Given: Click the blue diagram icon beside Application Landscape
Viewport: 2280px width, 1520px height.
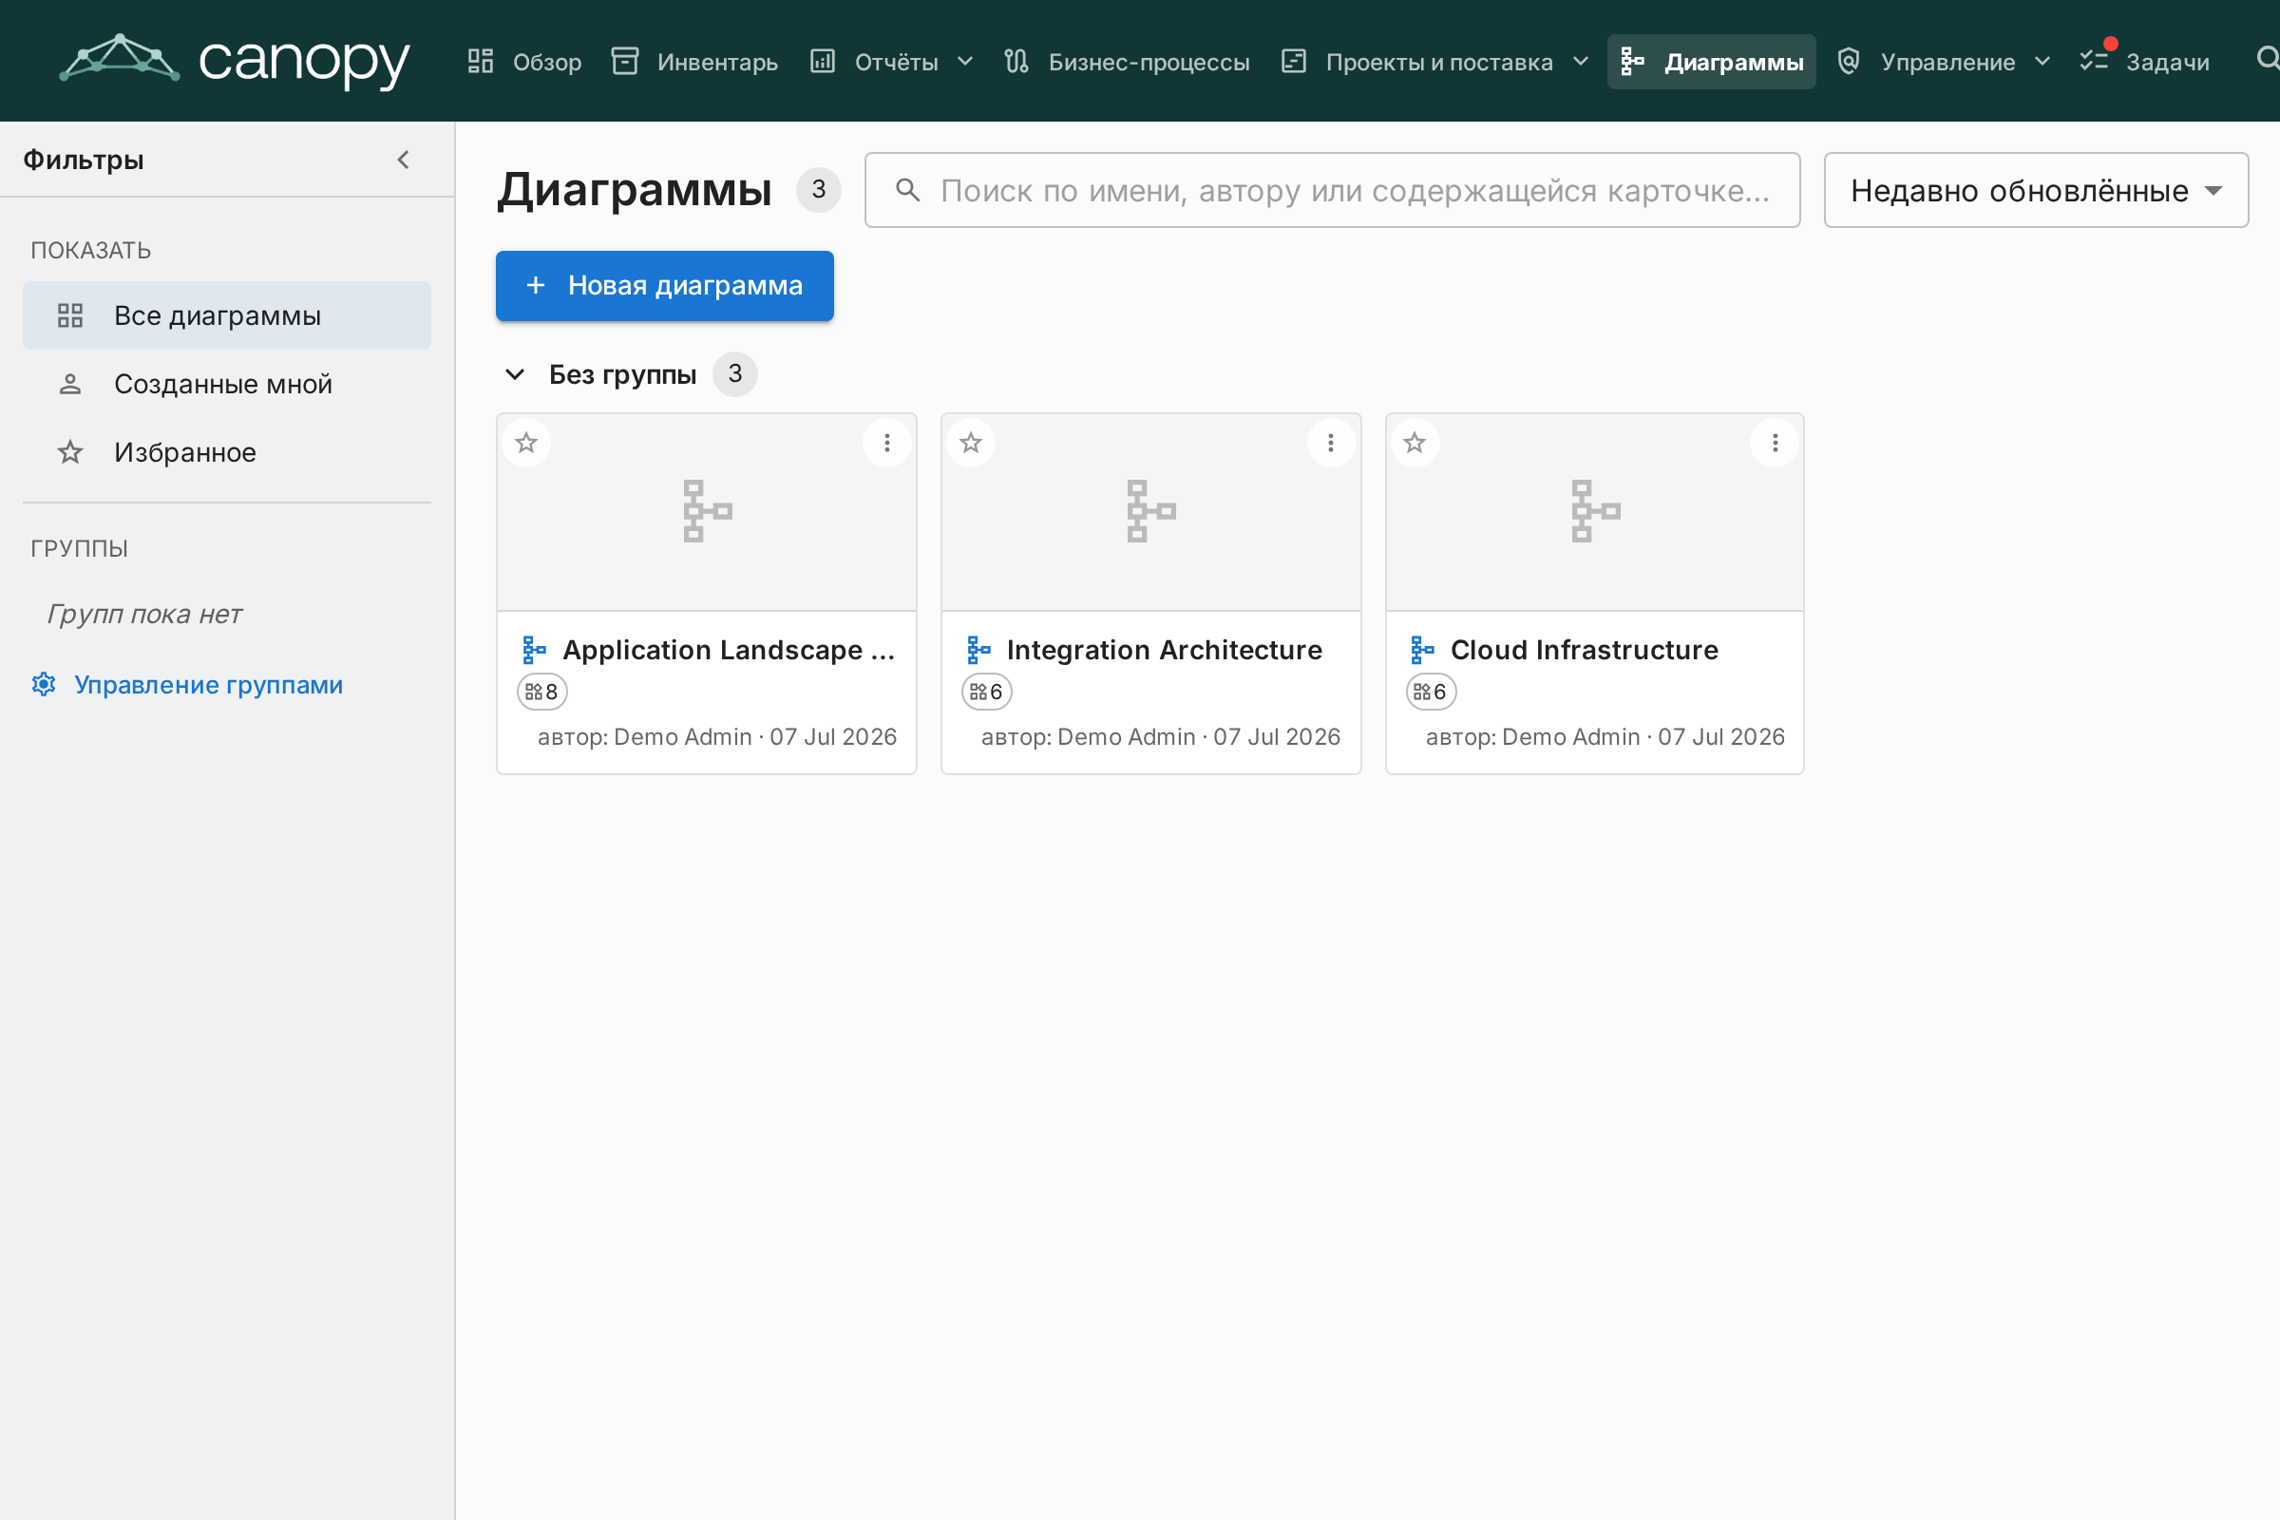Looking at the screenshot, I should pyautogui.click(x=534, y=650).
